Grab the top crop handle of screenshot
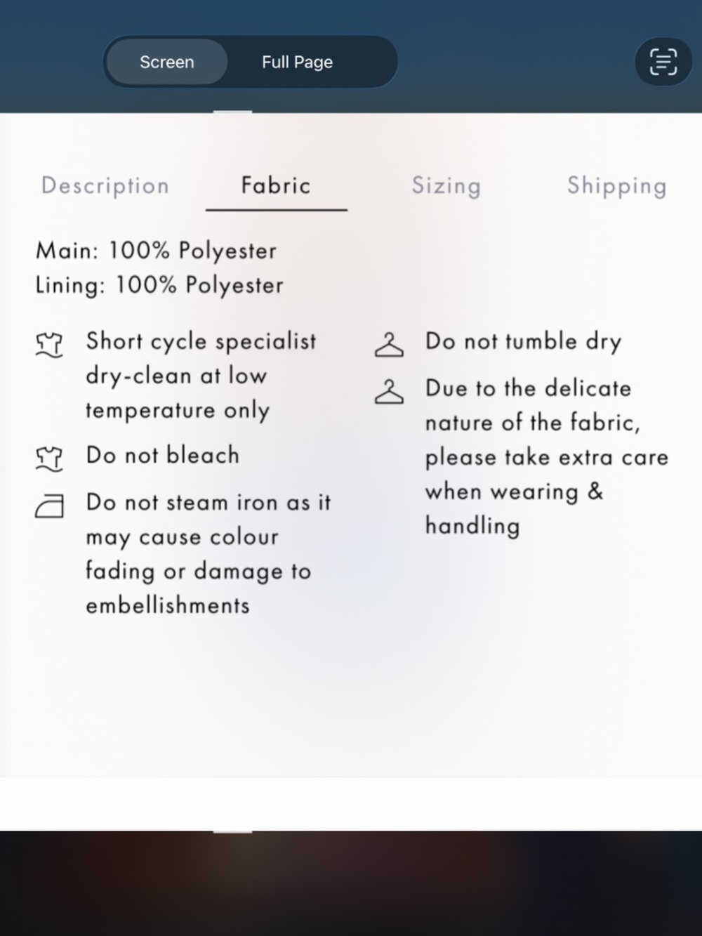702x936 pixels. [232, 111]
